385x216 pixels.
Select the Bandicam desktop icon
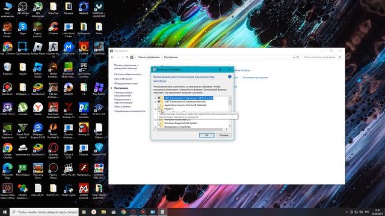7,89
